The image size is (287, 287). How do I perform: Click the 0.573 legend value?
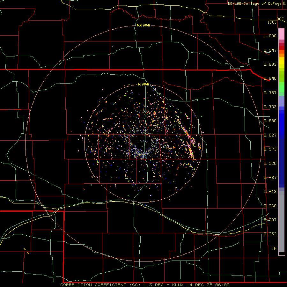click(270, 149)
